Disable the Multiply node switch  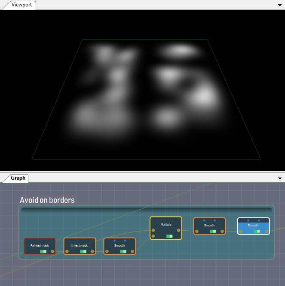(x=169, y=236)
